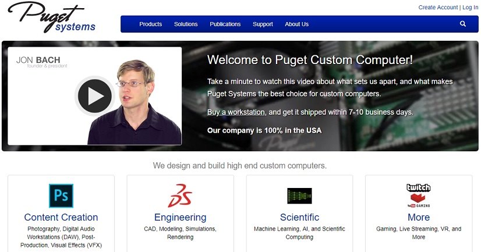Viewport: 481px width, 252px height.
Task: Click the 'Welcome to Puget Custom Computer!' heading
Action: pos(310,60)
